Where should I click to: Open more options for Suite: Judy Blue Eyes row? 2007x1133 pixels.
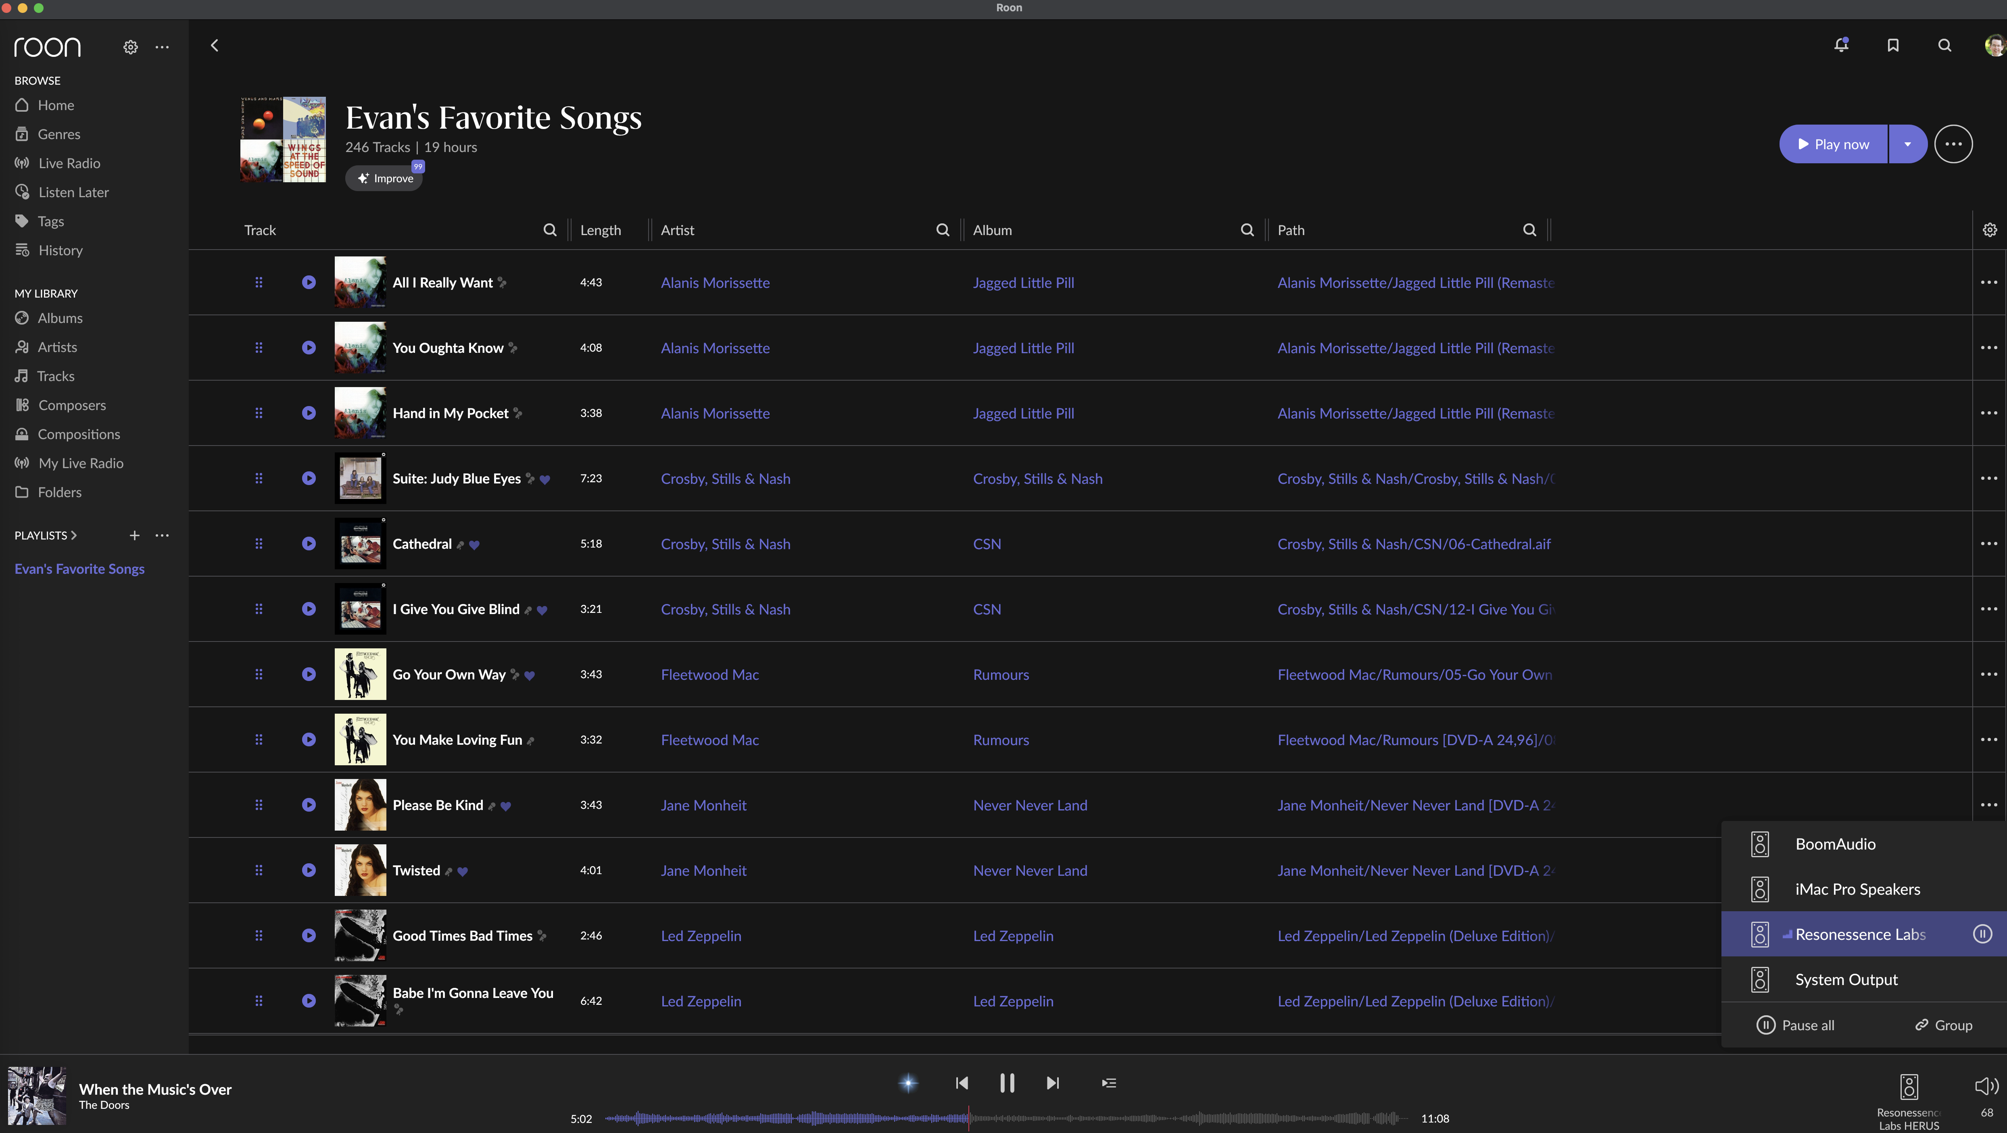(1989, 478)
